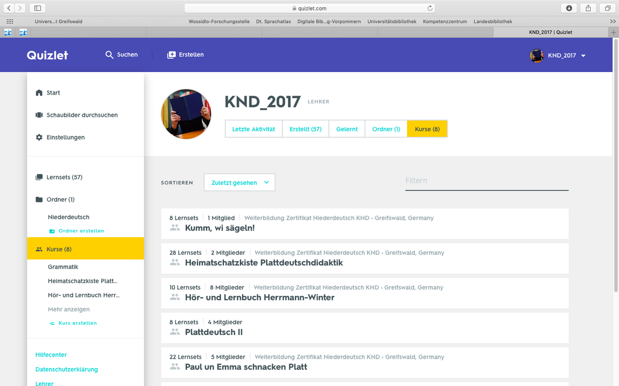
Task: Click Safari downloads icon
Action: coord(569,8)
